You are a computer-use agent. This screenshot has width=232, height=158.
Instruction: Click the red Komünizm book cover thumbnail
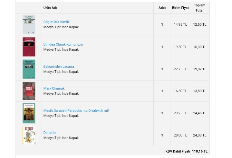pos(29,47)
